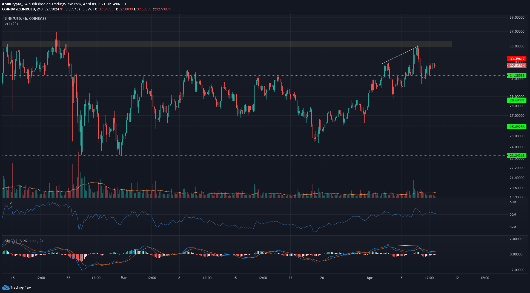Click the 39.00000 price axis value
The width and height of the screenshot is (530, 293).
[x=517, y=18]
